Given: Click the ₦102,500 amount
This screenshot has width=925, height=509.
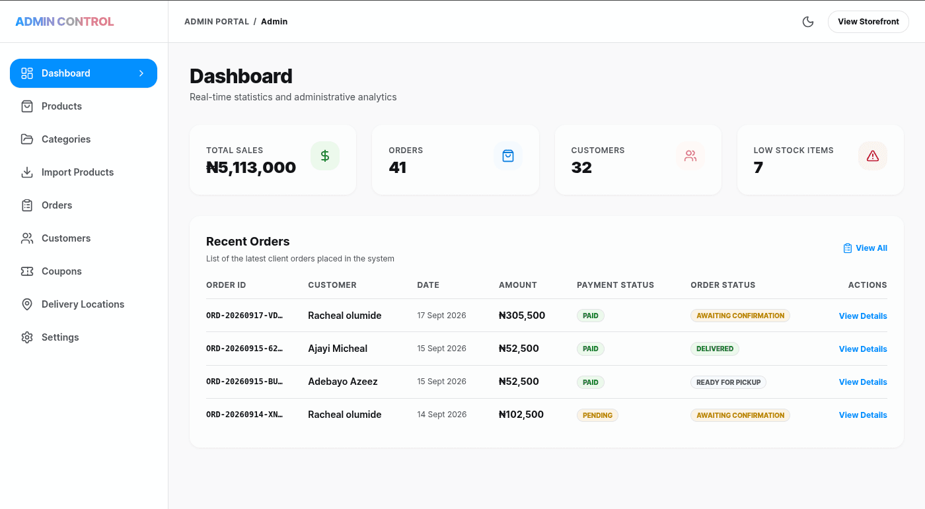Looking at the screenshot, I should point(521,415).
